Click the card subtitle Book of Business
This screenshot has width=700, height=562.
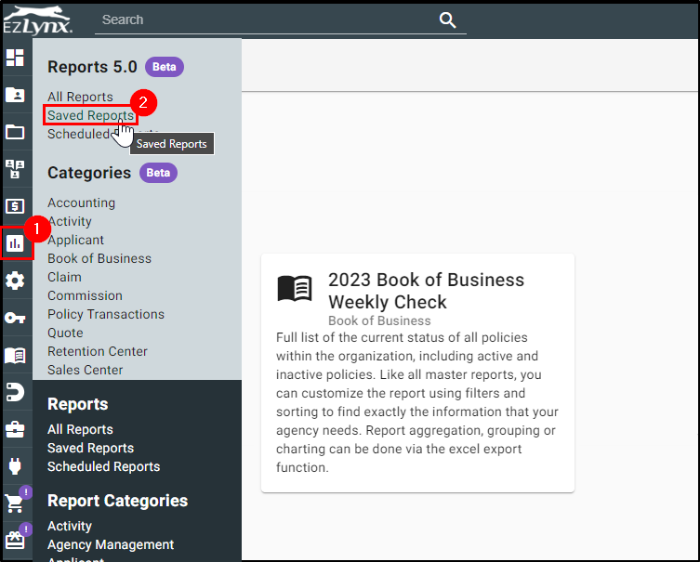379,320
